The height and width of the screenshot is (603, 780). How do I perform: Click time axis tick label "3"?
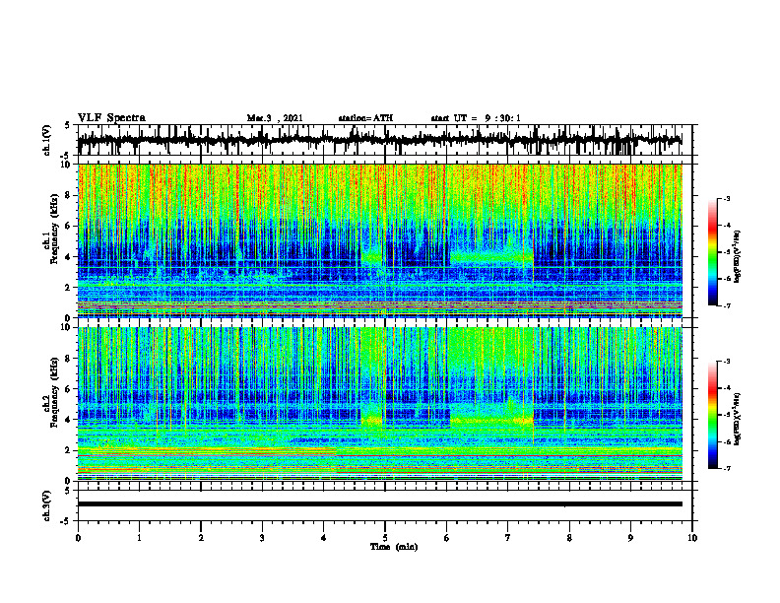(262, 538)
